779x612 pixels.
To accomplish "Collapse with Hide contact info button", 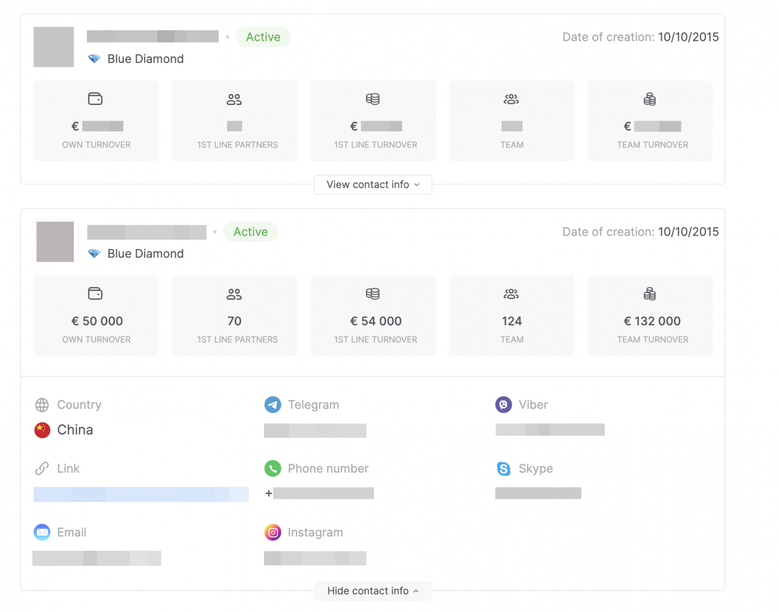I will [373, 591].
